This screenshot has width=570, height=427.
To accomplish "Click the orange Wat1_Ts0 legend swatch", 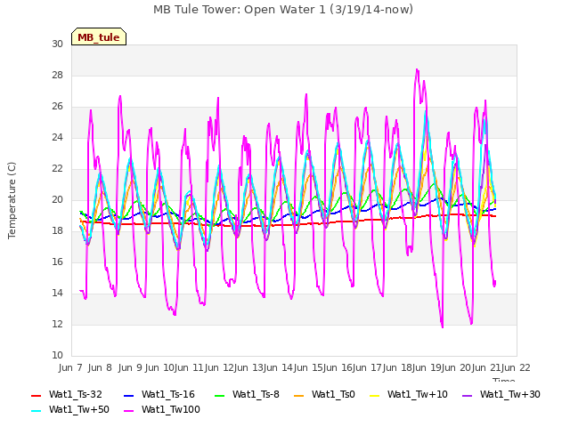I will [299, 395].
